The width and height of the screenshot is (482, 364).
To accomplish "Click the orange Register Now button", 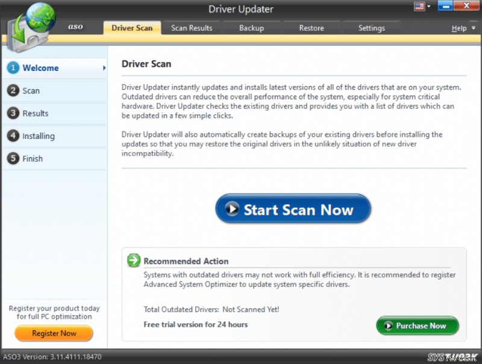I will pyautogui.click(x=54, y=333).
